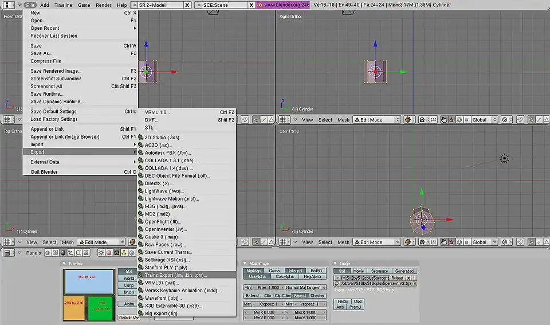The height and width of the screenshot is (325, 550).
Task: Select the Shading context sphere icon
Action: (x=62, y=253)
